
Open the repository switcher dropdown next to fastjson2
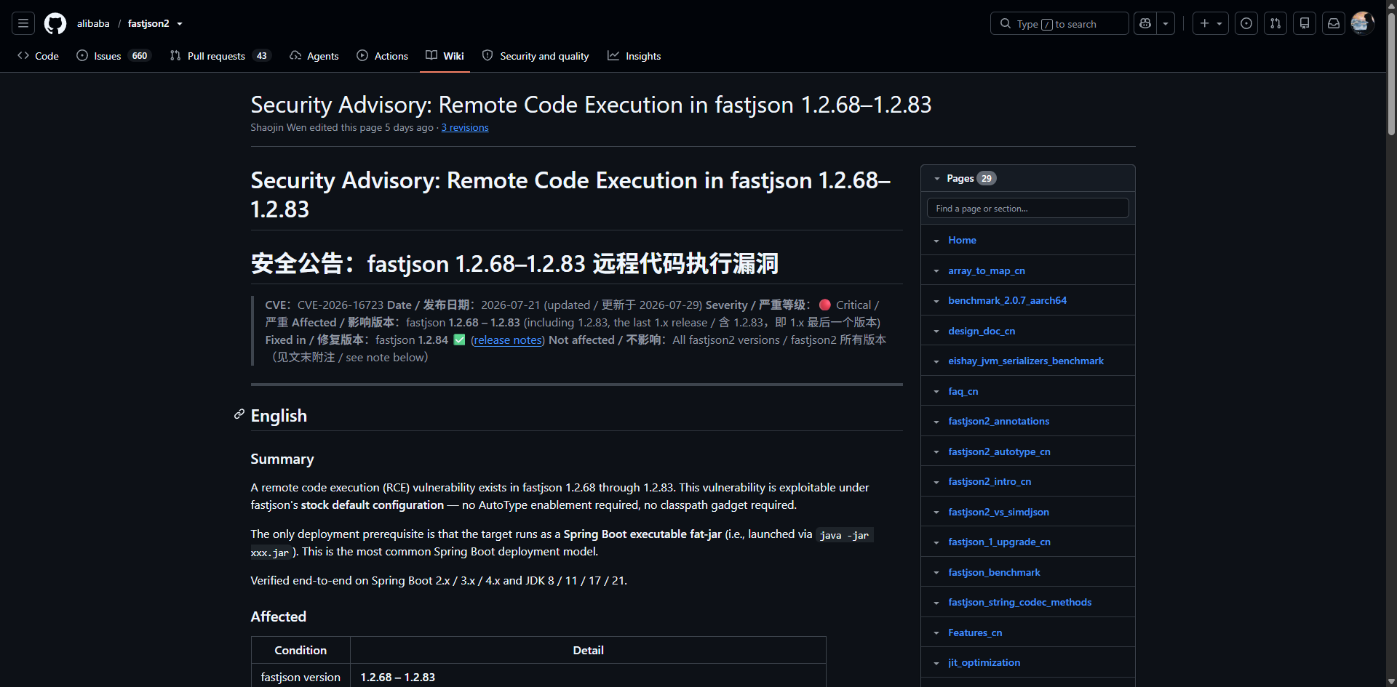click(x=180, y=24)
